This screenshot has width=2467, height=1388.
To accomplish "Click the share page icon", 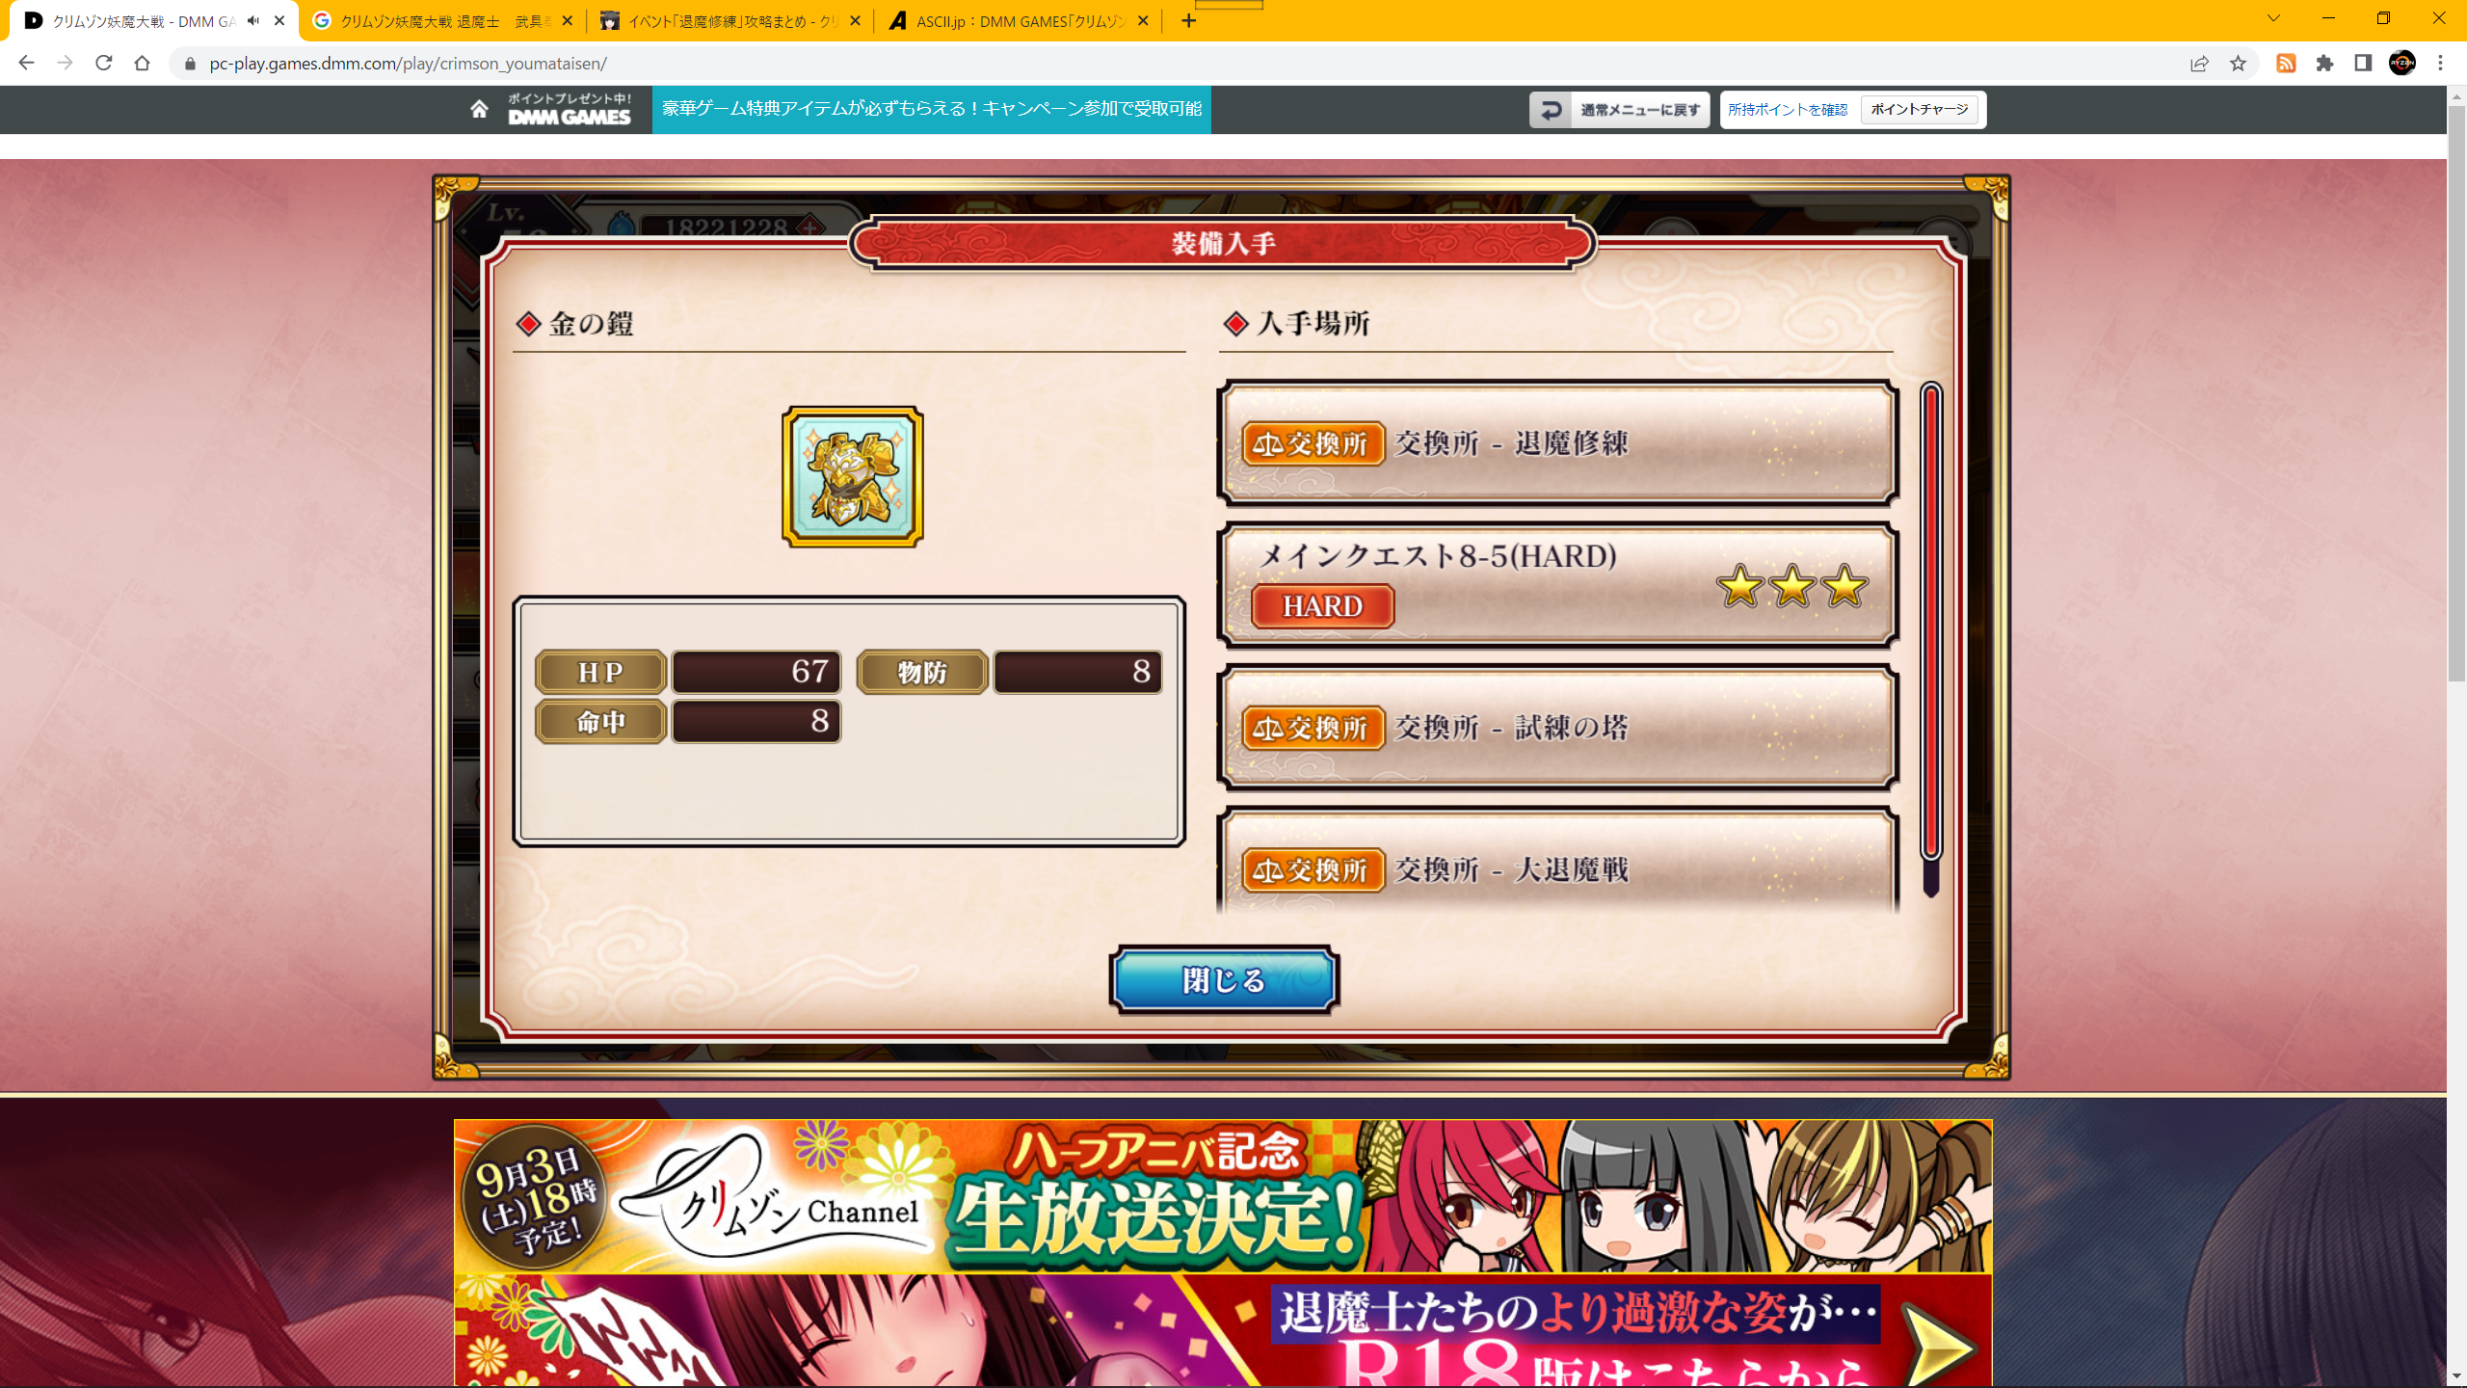I will click(2199, 64).
